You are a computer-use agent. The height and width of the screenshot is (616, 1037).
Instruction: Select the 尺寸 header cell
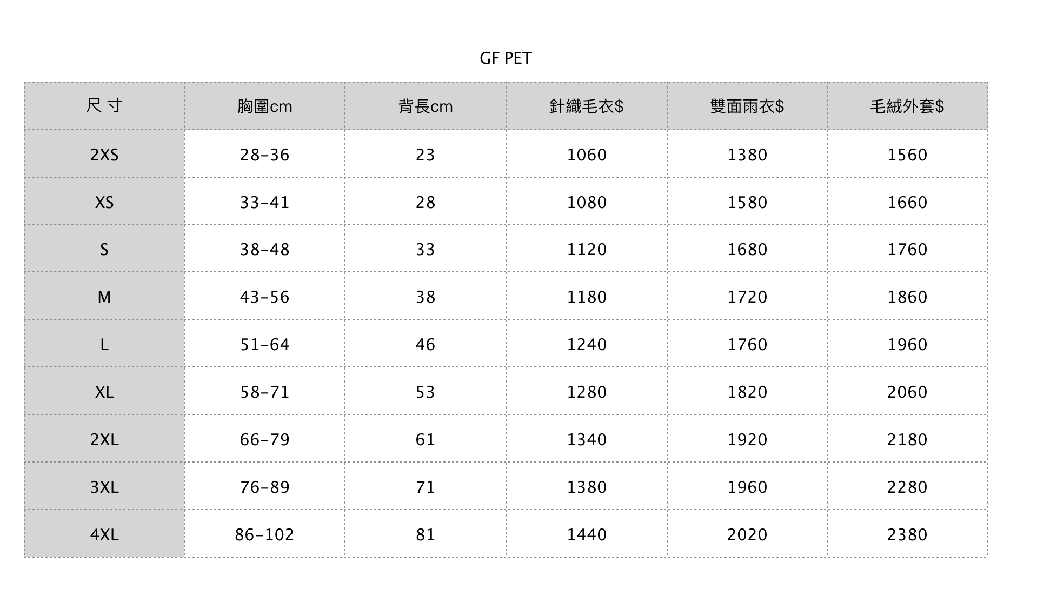[x=104, y=106]
